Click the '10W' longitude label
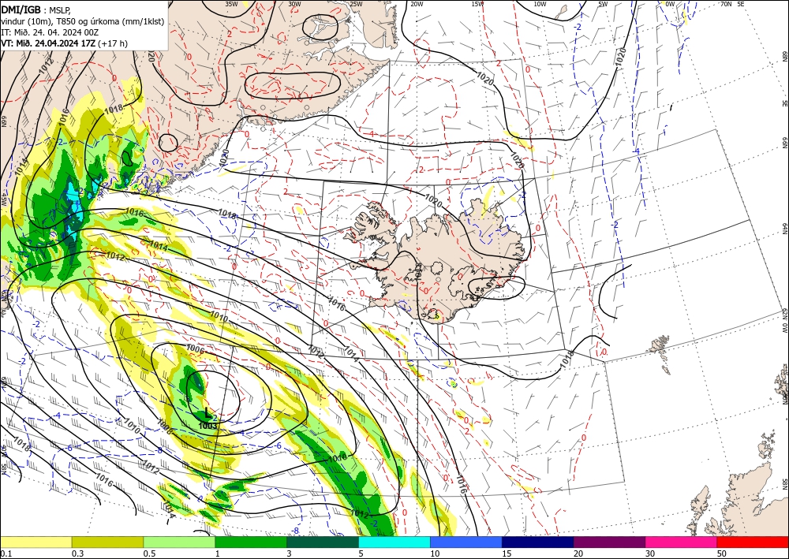 point(540,4)
